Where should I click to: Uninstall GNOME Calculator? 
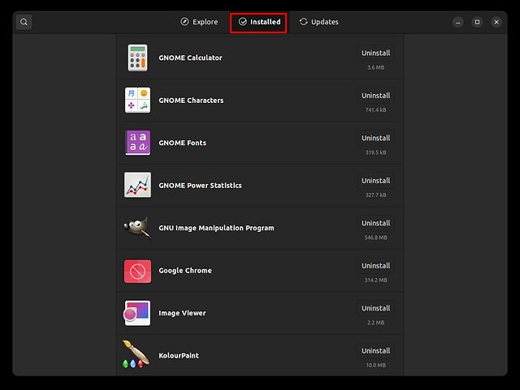coord(375,53)
